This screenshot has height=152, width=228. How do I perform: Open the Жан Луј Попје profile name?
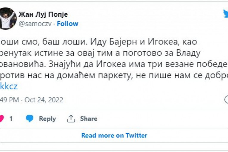(x=43, y=14)
